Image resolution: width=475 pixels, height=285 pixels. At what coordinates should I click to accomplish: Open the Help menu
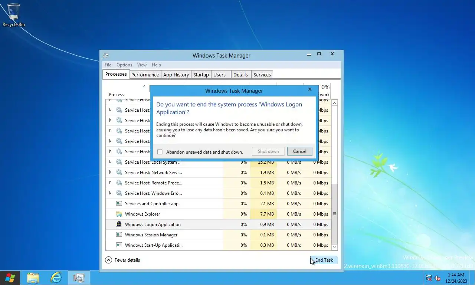(156, 65)
